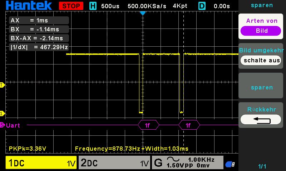
Task: Click the 500us timebase value
Action: (110, 6)
